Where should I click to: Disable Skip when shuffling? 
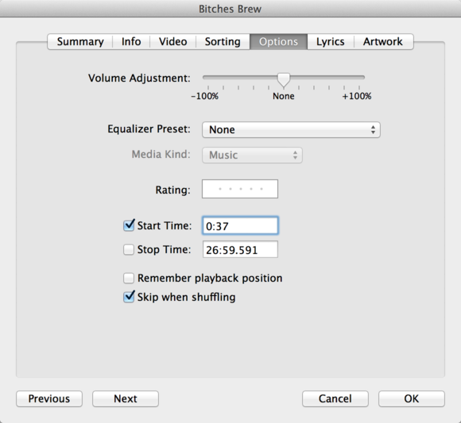pos(129,297)
